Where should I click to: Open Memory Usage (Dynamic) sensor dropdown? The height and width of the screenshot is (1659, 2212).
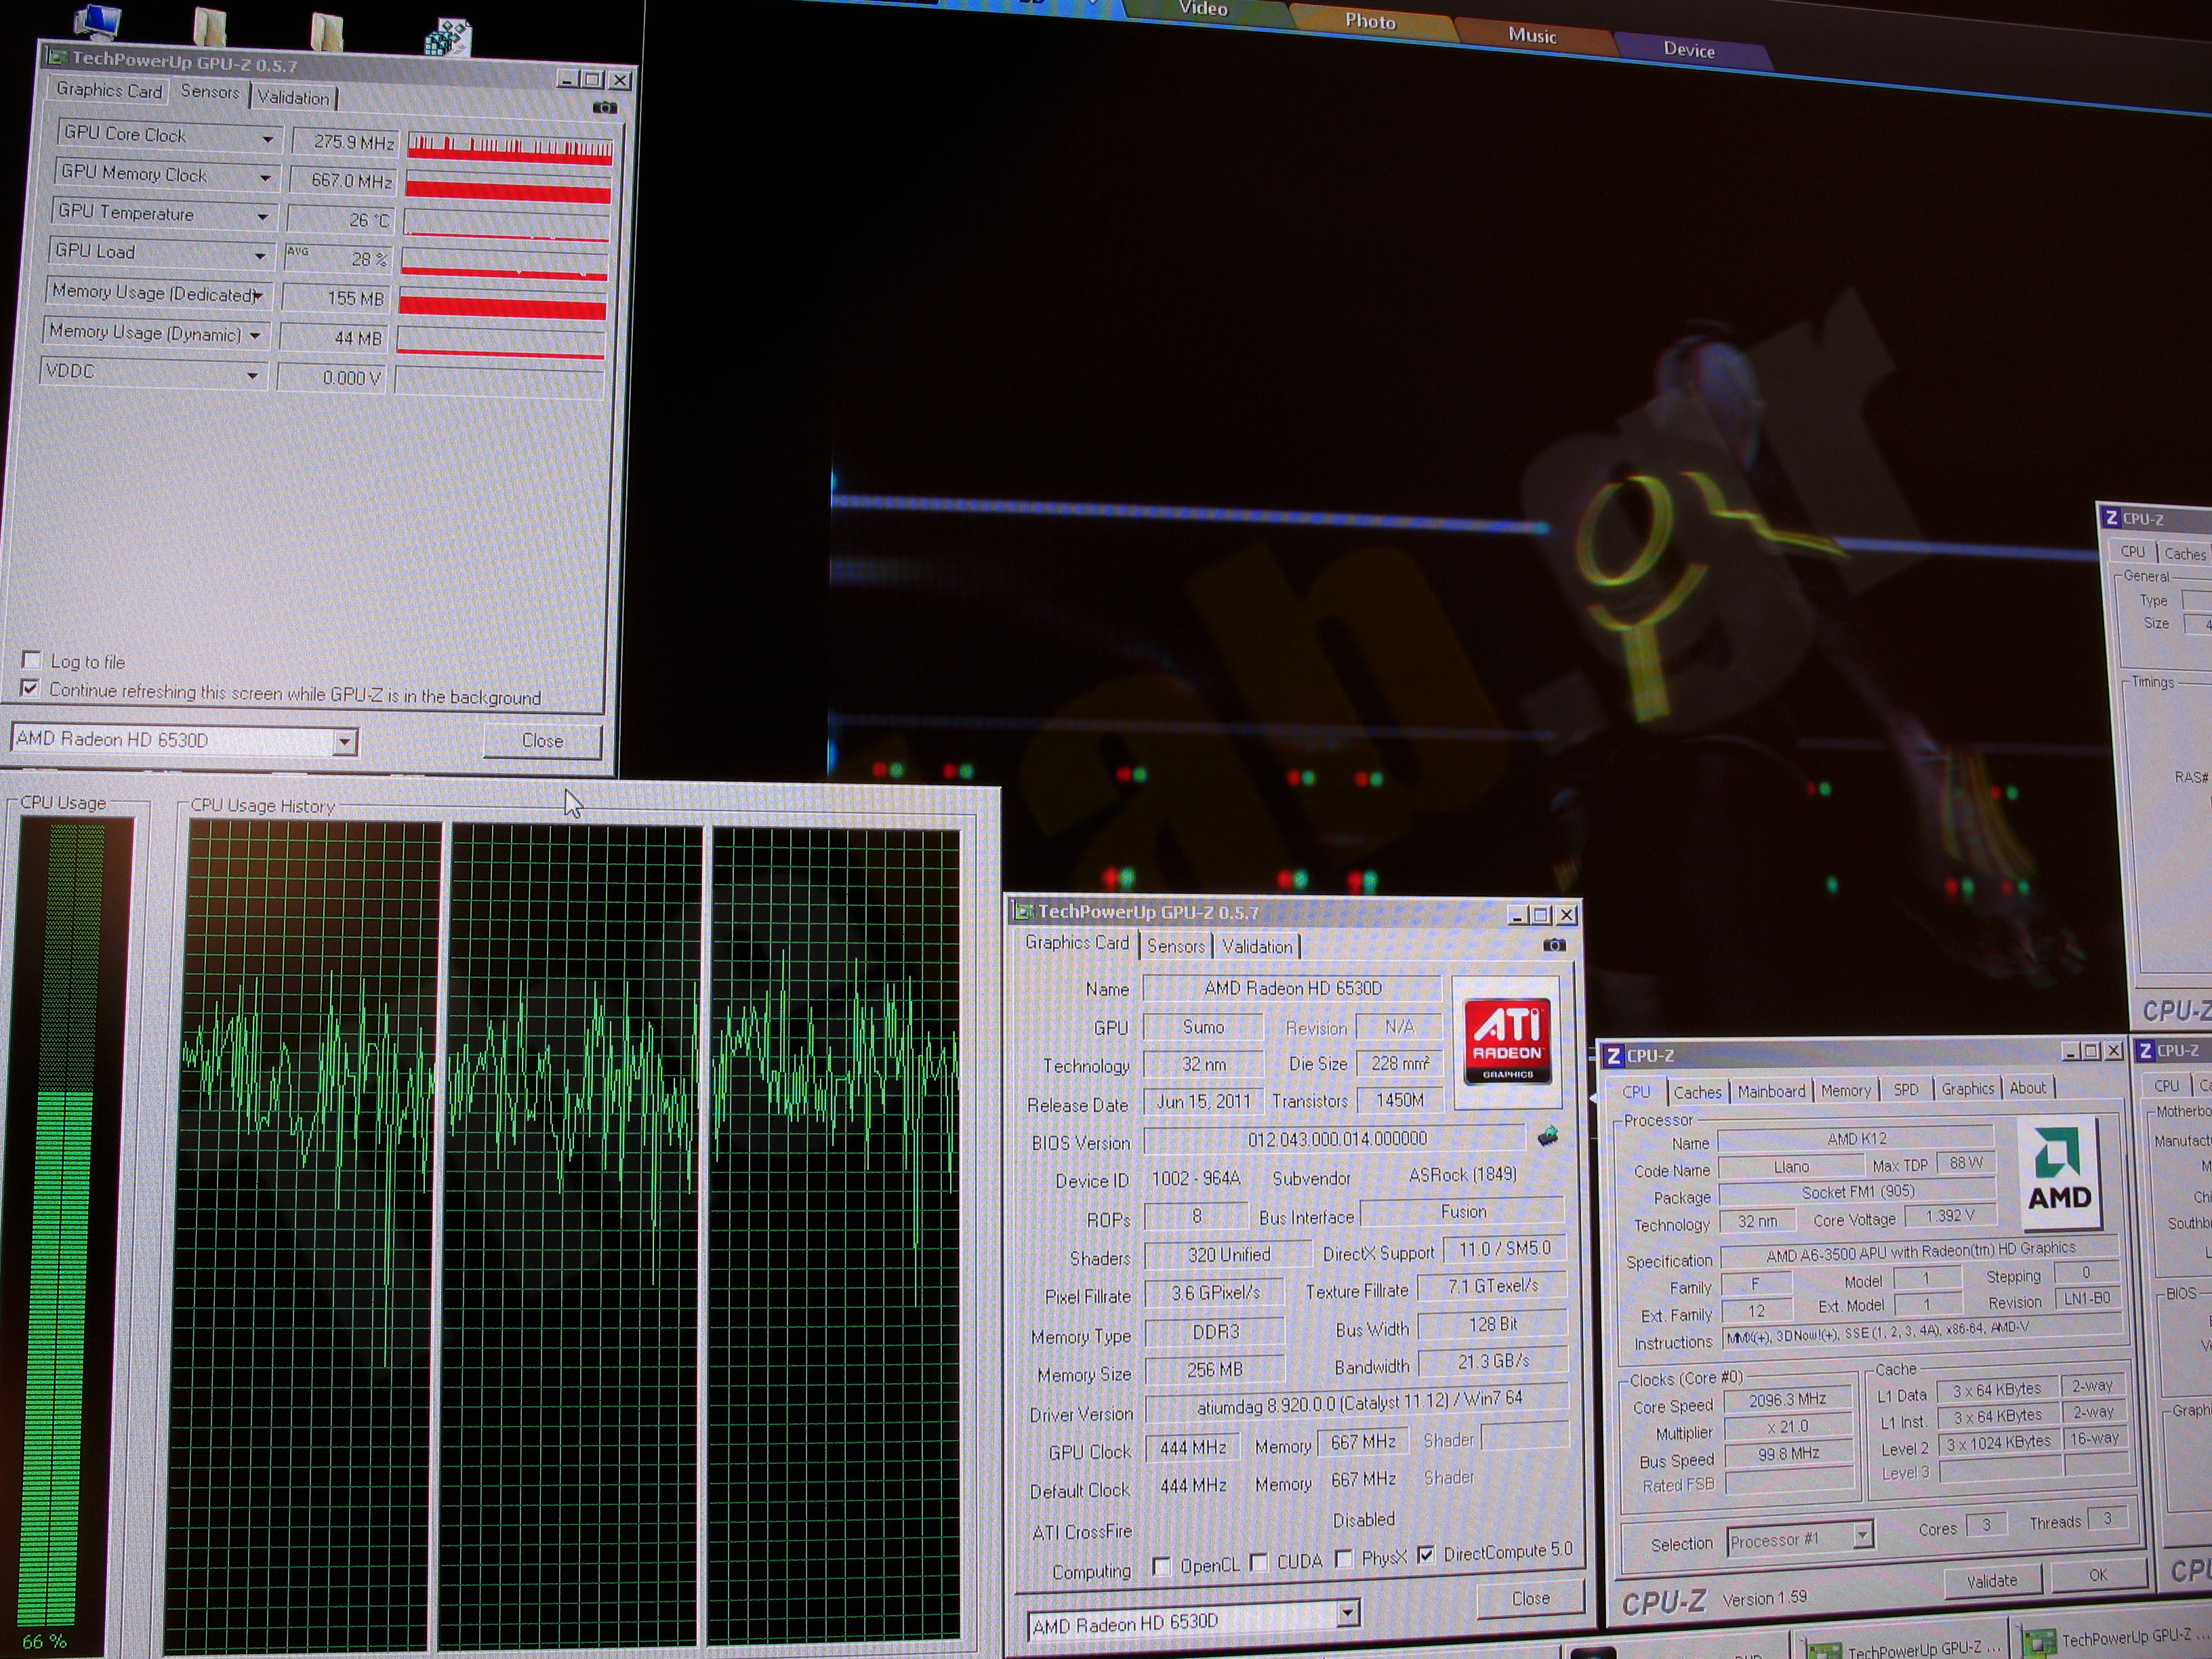coord(255,335)
